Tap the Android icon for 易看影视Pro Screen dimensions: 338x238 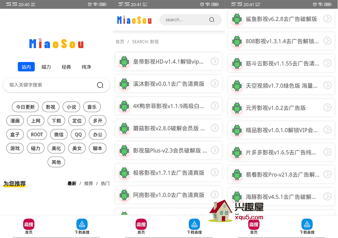tap(237, 175)
